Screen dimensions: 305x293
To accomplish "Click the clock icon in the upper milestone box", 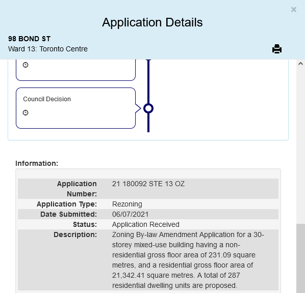I will click(26, 65).
